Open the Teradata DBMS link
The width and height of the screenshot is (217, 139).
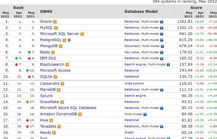[x=48, y=126]
